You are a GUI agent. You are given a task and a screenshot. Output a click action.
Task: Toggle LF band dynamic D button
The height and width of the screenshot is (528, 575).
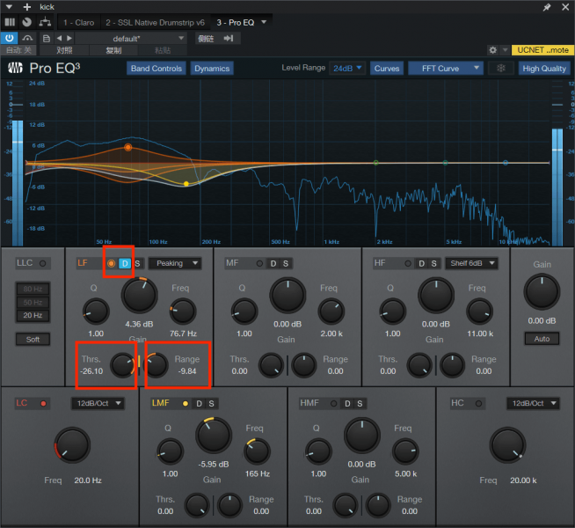pos(125,263)
